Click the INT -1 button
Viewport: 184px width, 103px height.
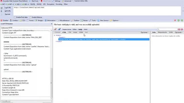point(4,4)
